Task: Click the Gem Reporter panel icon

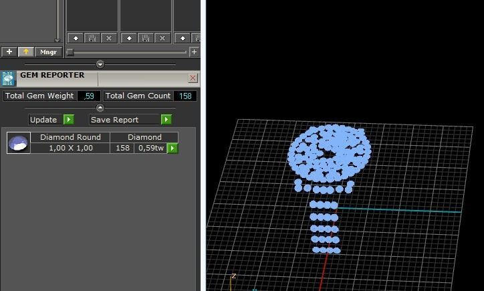Action: (8, 78)
